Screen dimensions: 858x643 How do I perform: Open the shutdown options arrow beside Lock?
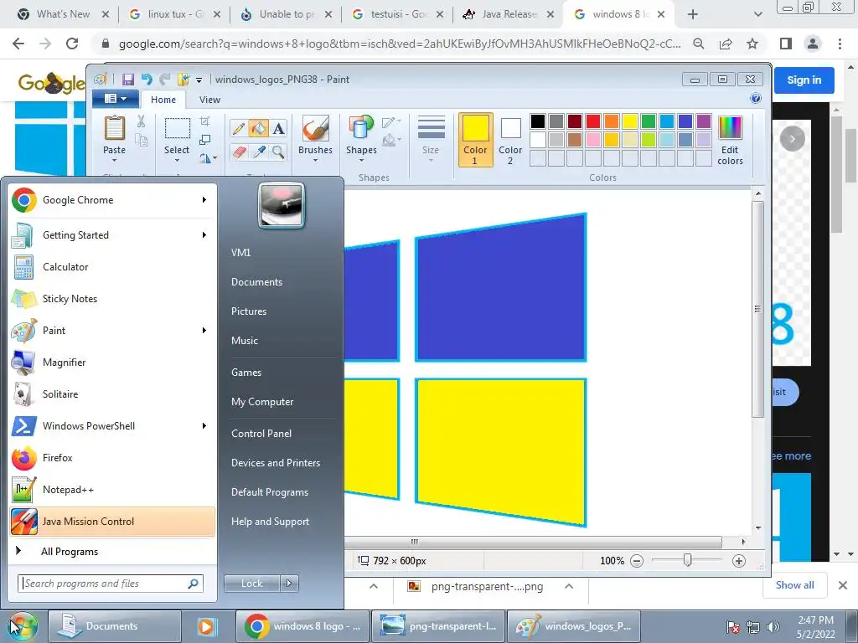pos(289,584)
